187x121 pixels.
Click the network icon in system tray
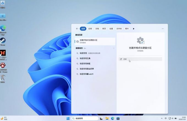170,118
